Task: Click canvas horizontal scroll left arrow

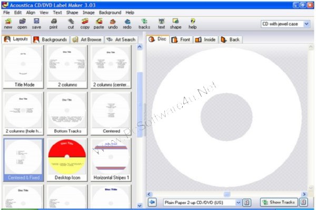Action: point(149,194)
